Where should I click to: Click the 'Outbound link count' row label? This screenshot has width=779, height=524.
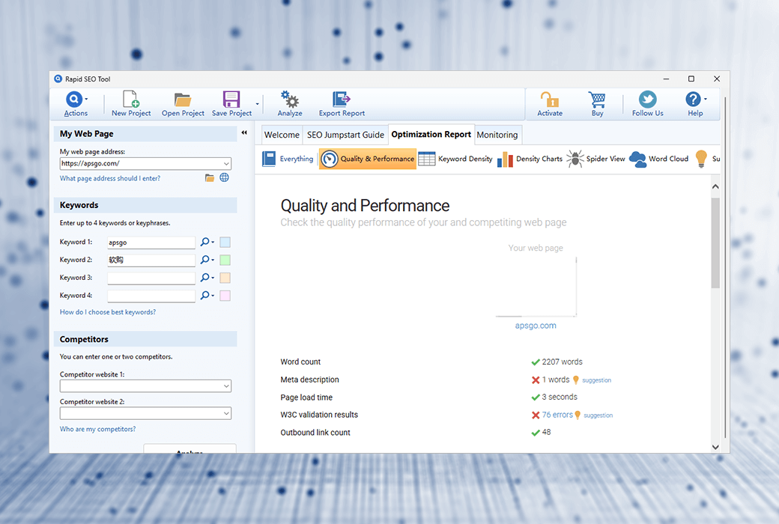click(x=315, y=433)
